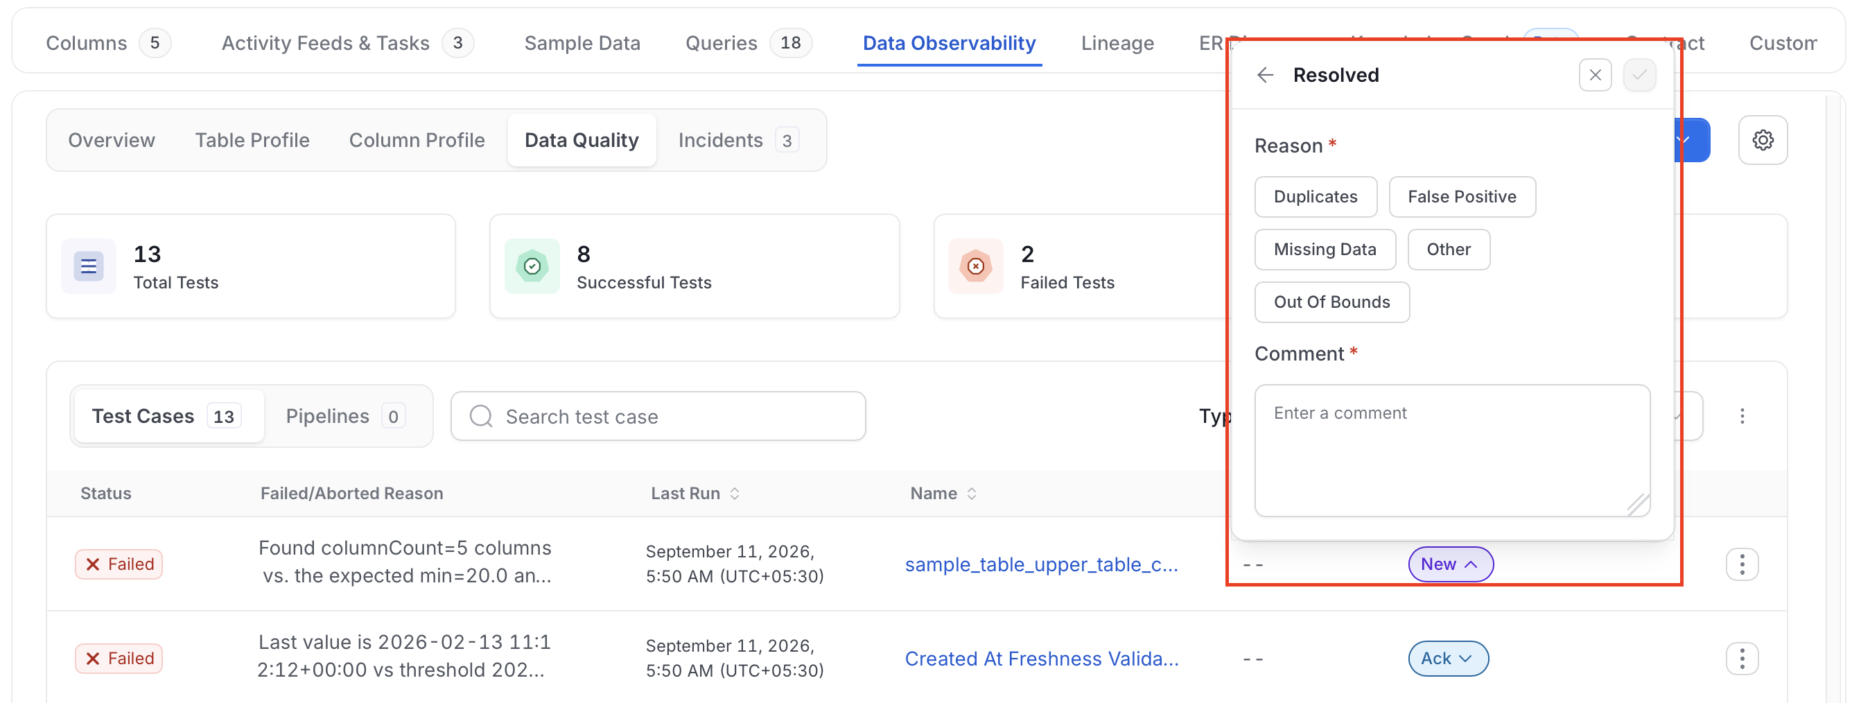Open the Overview sub-tab
Viewport: 1852px width, 703px height.
112,140
